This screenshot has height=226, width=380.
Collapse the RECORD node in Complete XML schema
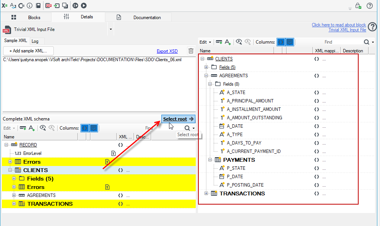[x=6, y=145]
